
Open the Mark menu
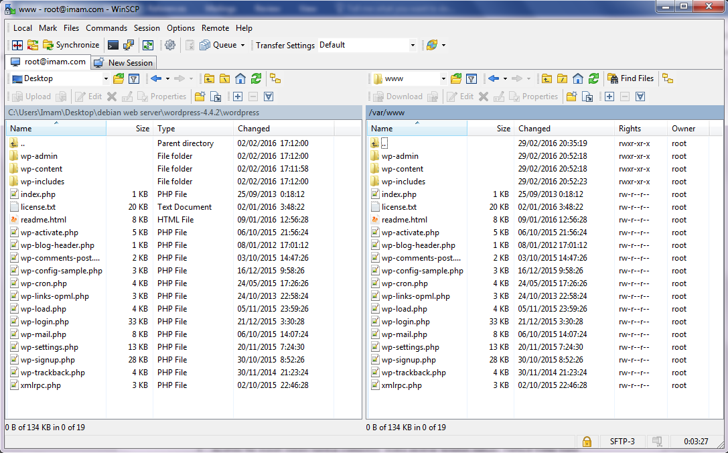[48, 28]
